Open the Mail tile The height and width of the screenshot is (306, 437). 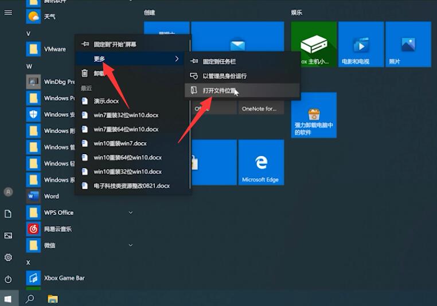237,36
